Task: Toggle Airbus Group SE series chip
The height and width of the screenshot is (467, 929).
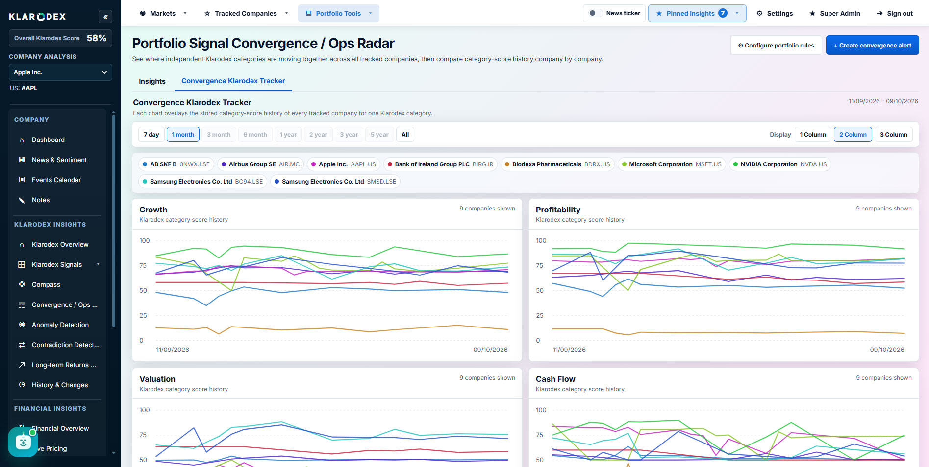Action: [260, 164]
